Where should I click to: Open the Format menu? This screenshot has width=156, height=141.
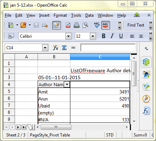[60, 15]
